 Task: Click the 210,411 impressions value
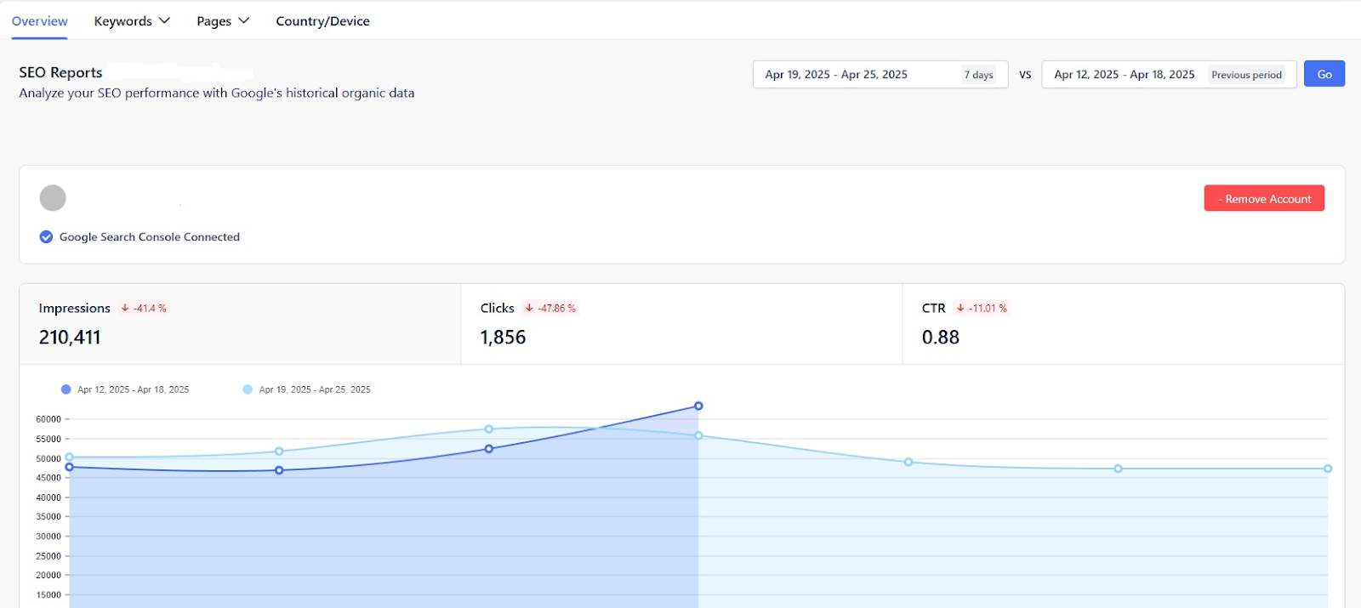(x=70, y=338)
